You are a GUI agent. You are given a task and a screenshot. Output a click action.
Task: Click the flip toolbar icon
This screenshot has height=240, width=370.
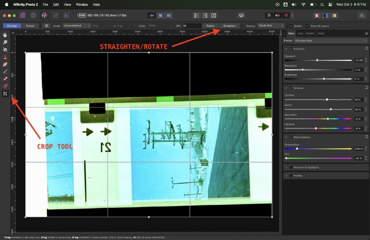pos(213,16)
